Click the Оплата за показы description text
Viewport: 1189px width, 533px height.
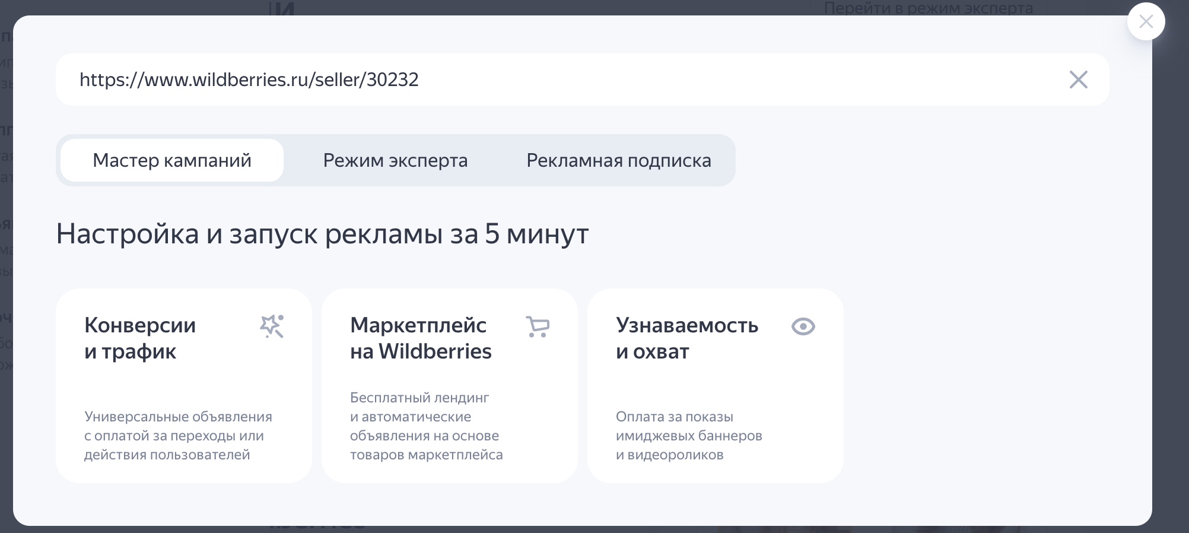pyautogui.click(x=689, y=436)
